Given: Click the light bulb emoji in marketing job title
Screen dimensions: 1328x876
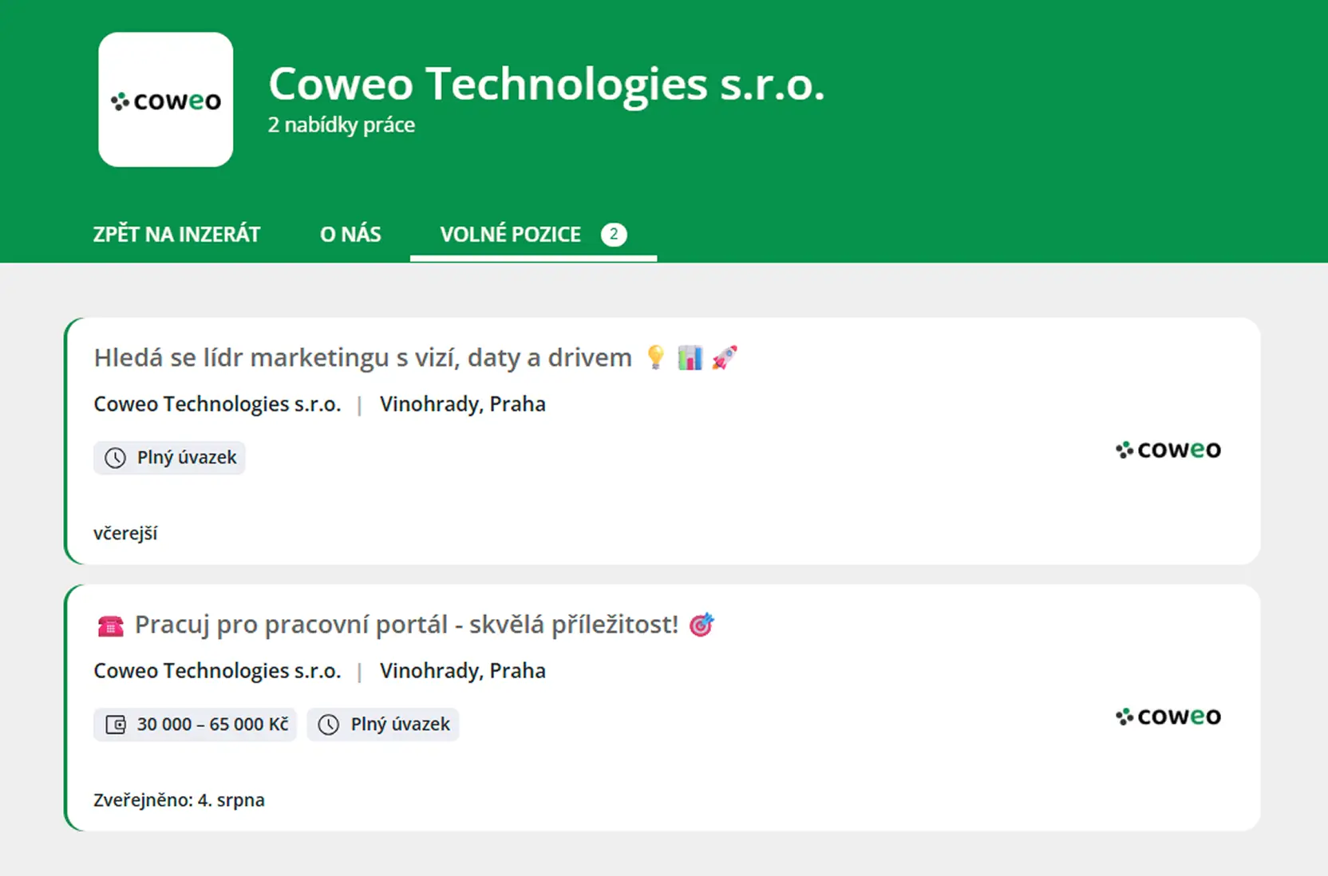Looking at the screenshot, I should [656, 357].
